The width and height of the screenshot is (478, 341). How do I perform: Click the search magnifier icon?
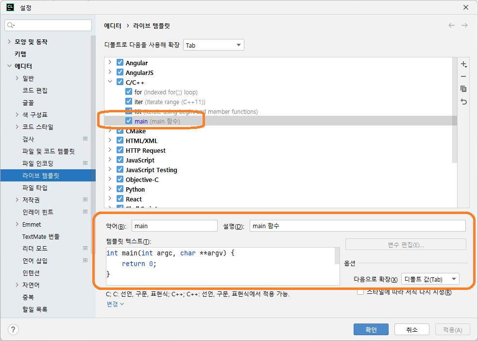11,25
